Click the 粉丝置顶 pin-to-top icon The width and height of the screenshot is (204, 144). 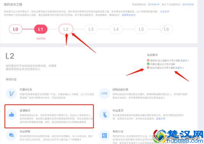[x=104, y=115]
